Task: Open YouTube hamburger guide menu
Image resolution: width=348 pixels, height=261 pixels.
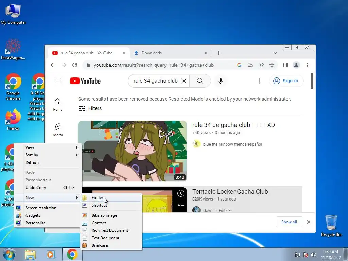Action: point(58,81)
